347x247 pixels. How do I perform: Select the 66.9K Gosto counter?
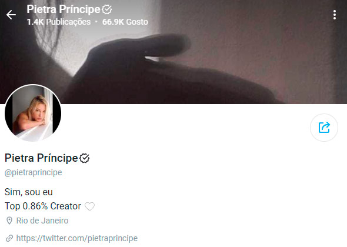coord(125,22)
